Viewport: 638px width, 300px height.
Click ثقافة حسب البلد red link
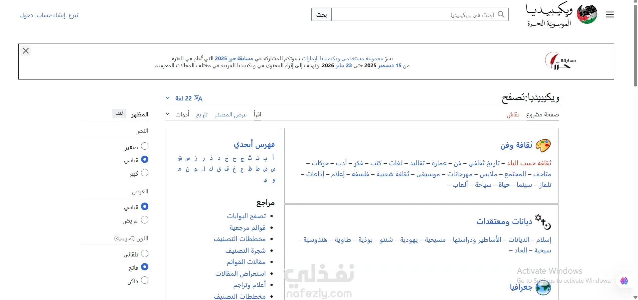click(x=529, y=163)
